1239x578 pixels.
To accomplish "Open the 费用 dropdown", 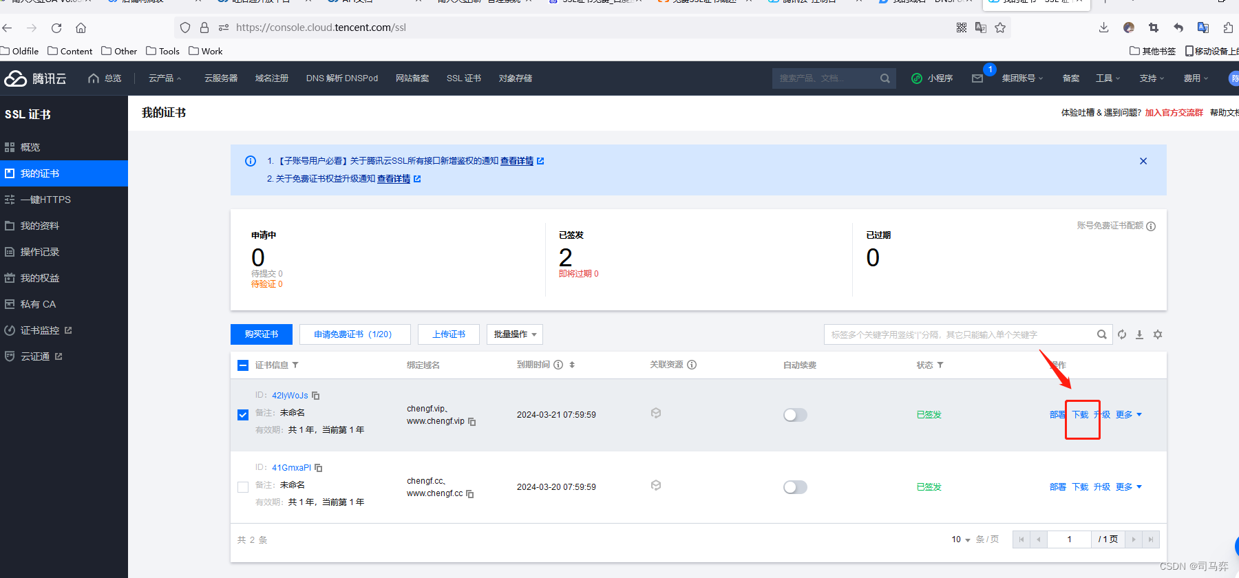I will [1196, 78].
